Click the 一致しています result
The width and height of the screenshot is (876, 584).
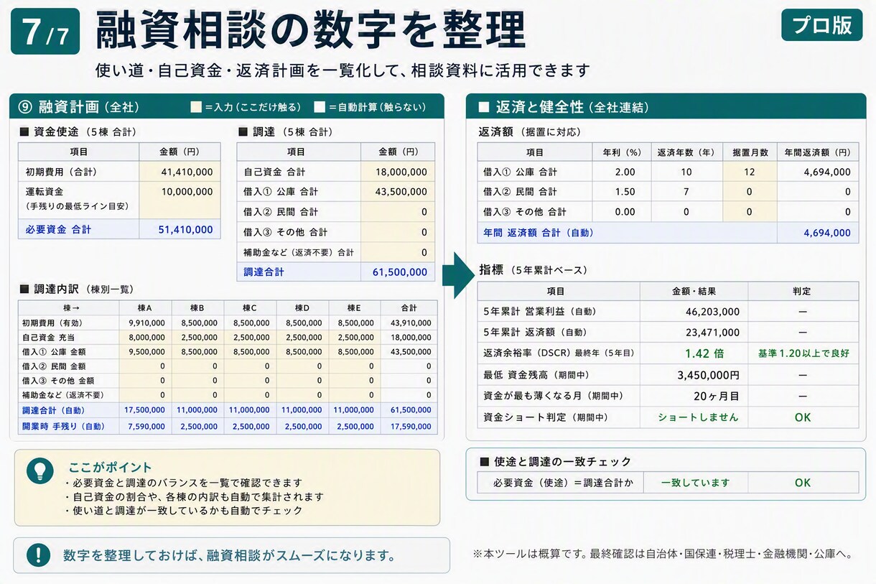[695, 483]
